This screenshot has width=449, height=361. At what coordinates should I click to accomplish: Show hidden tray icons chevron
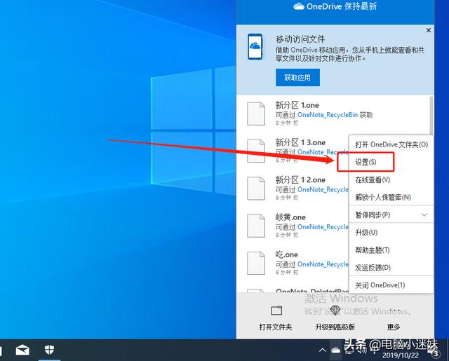point(323,350)
